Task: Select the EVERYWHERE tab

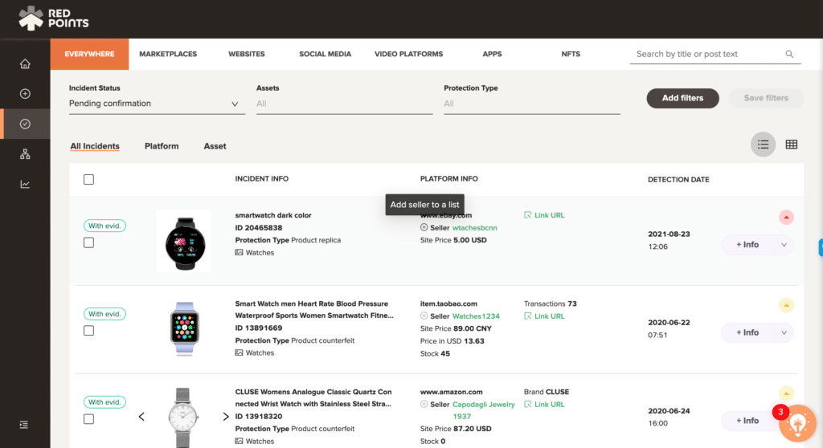Action: pyautogui.click(x=89, y=54)
